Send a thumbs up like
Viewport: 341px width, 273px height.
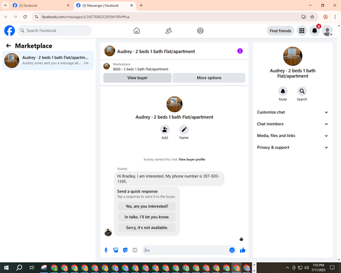point(243,250)
